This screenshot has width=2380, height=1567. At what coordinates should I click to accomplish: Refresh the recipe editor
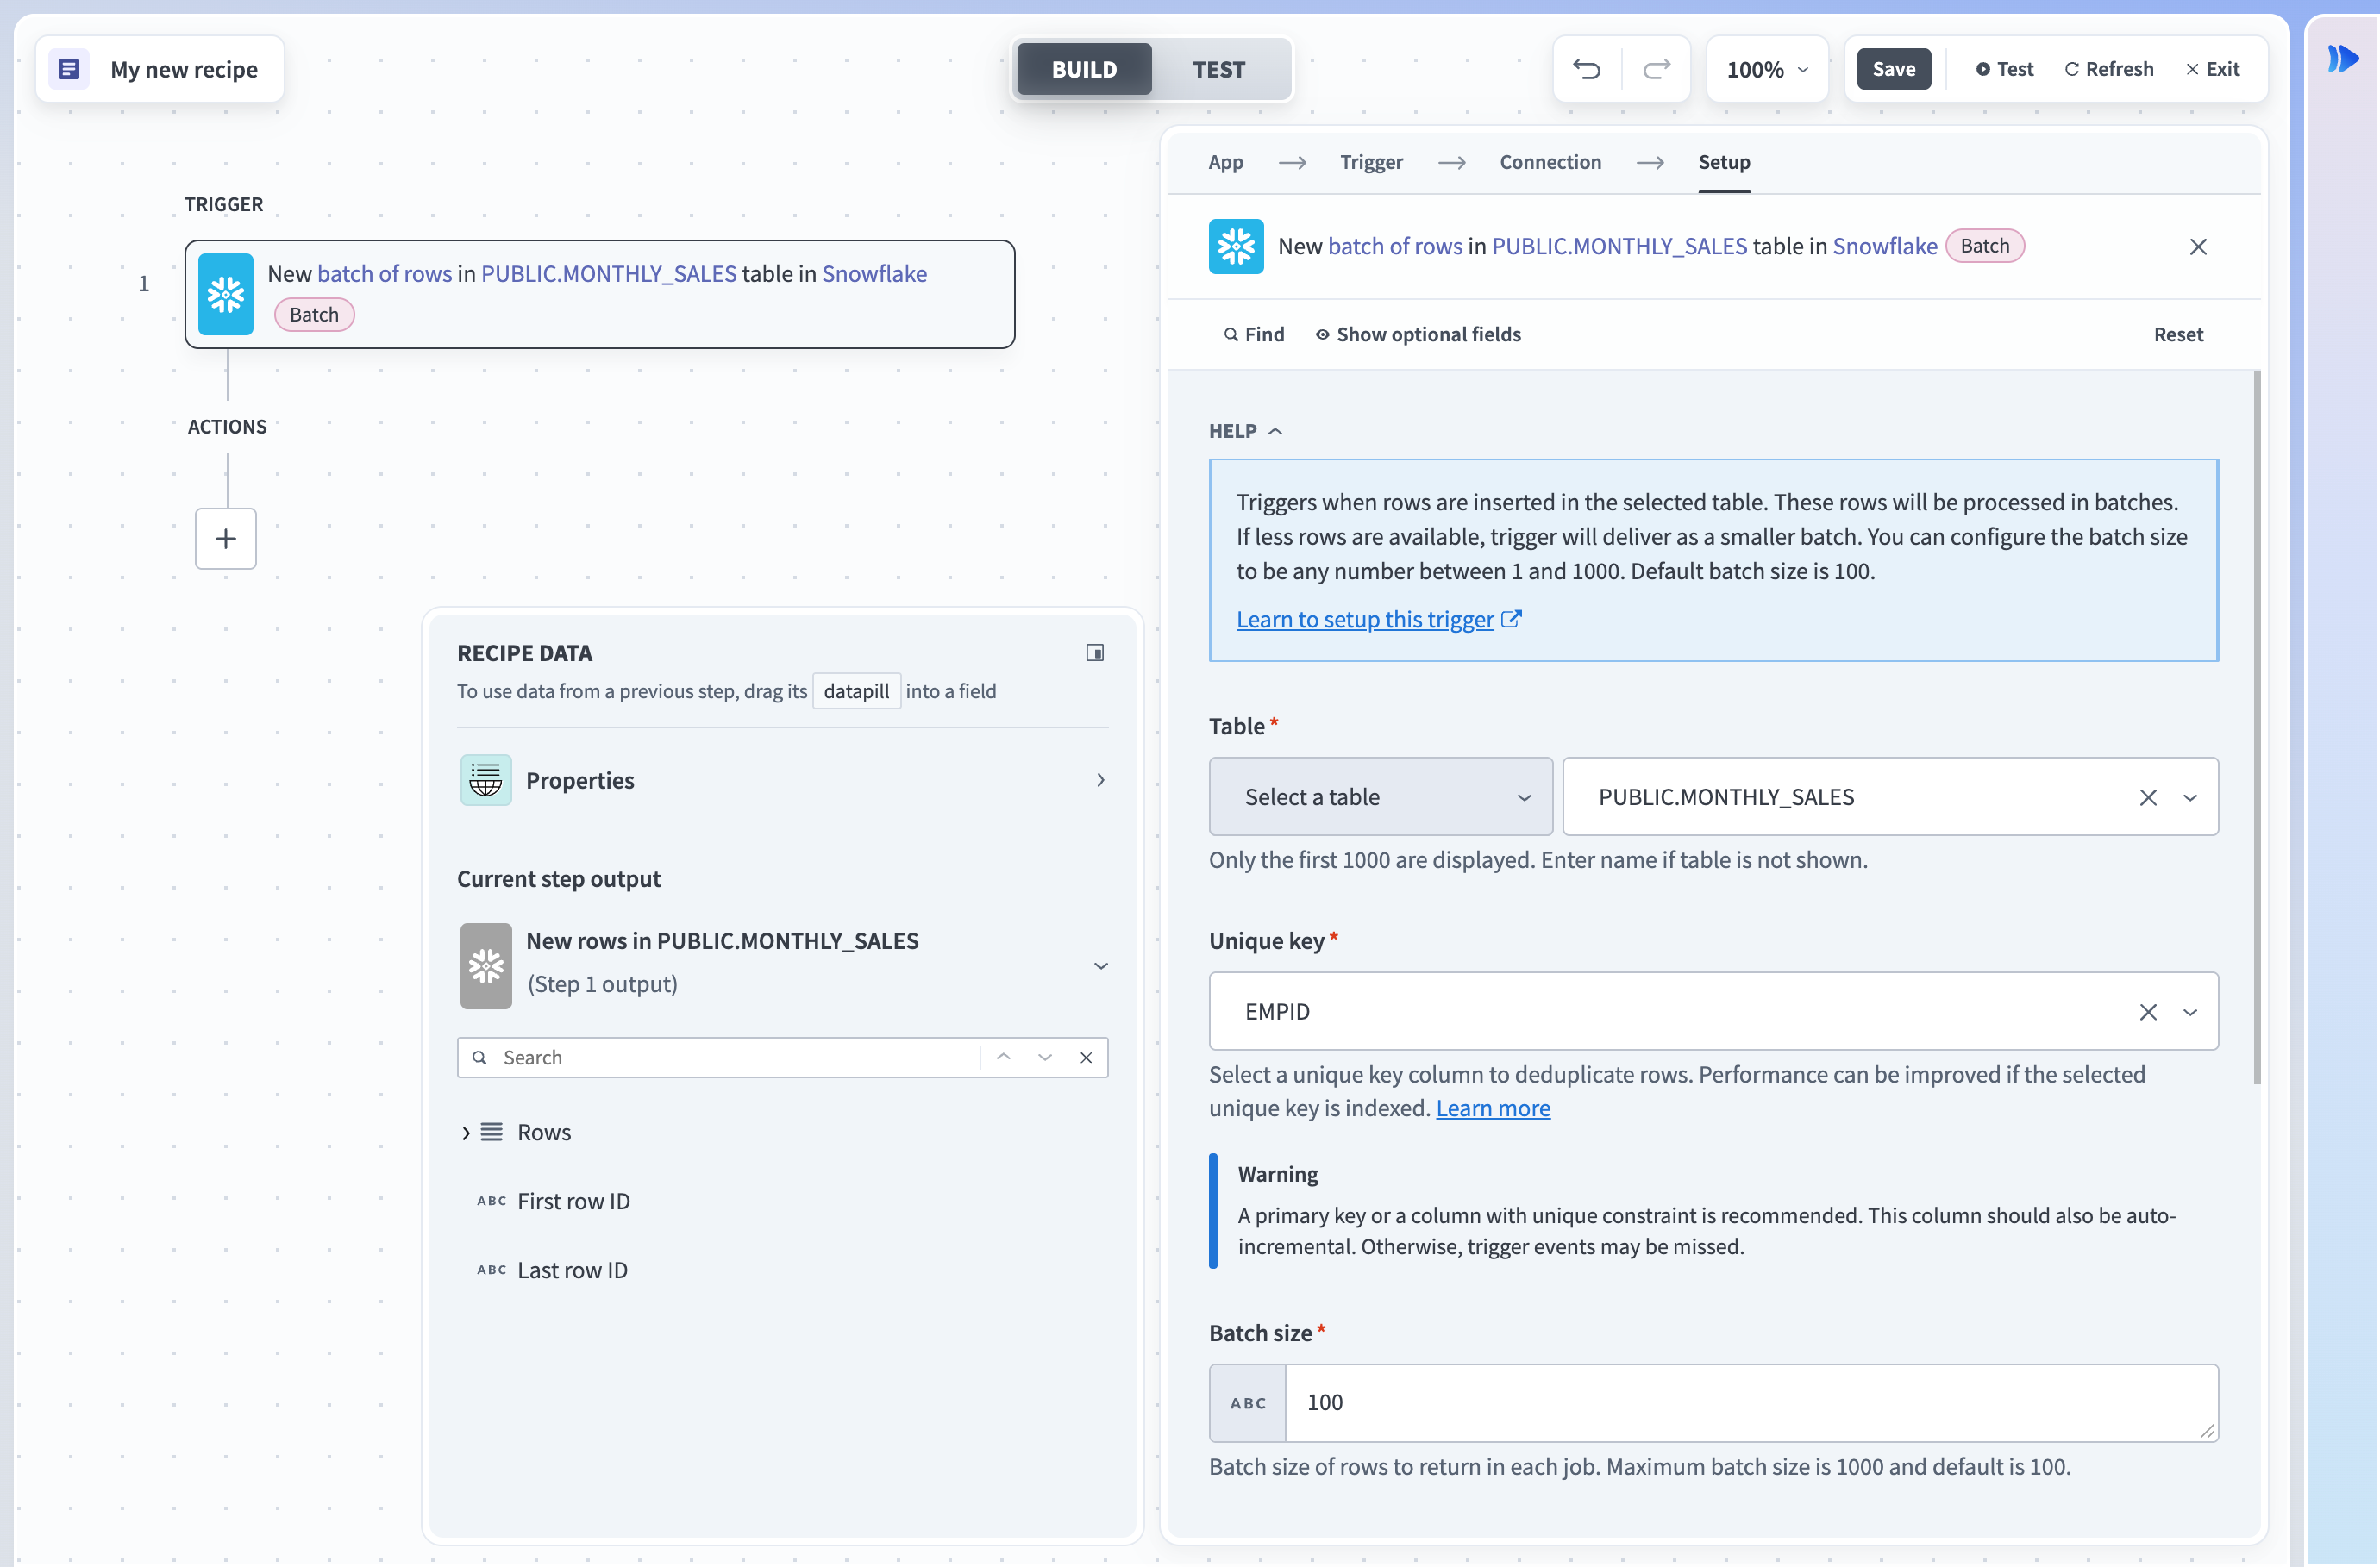coord(2109,69)
